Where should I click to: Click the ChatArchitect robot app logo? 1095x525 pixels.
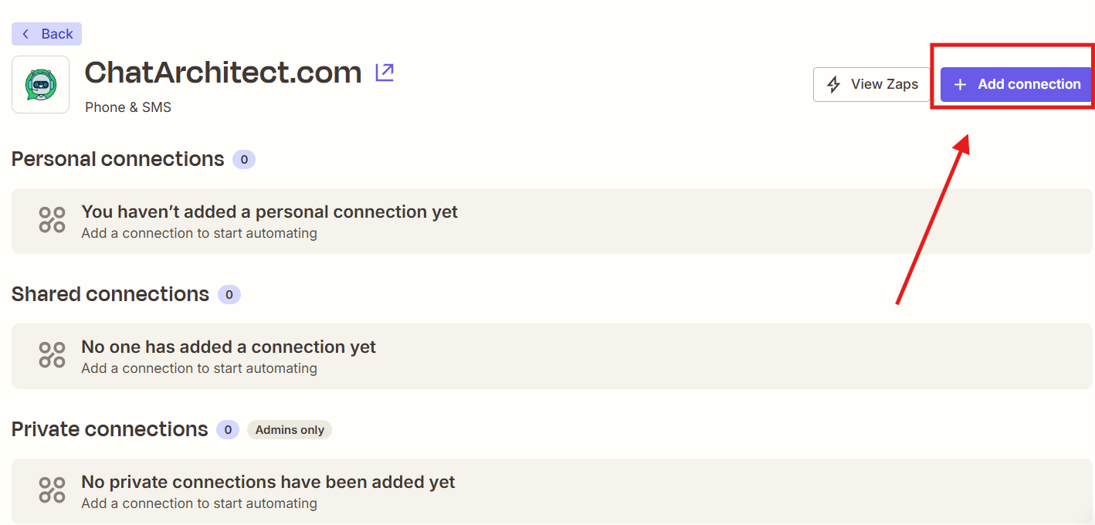(x=40, y=85)
